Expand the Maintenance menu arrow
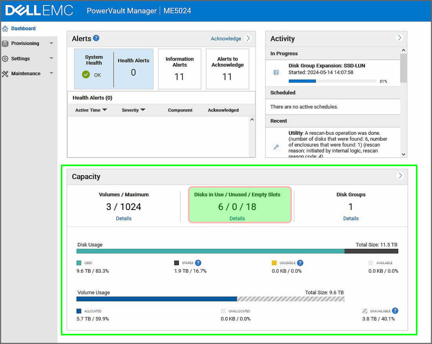 pyautogui.click(x=51, y=73)
